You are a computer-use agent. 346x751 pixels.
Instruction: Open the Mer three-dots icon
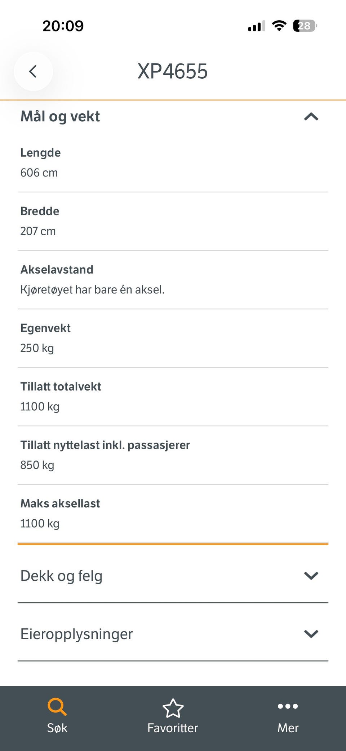coord(288,706)
